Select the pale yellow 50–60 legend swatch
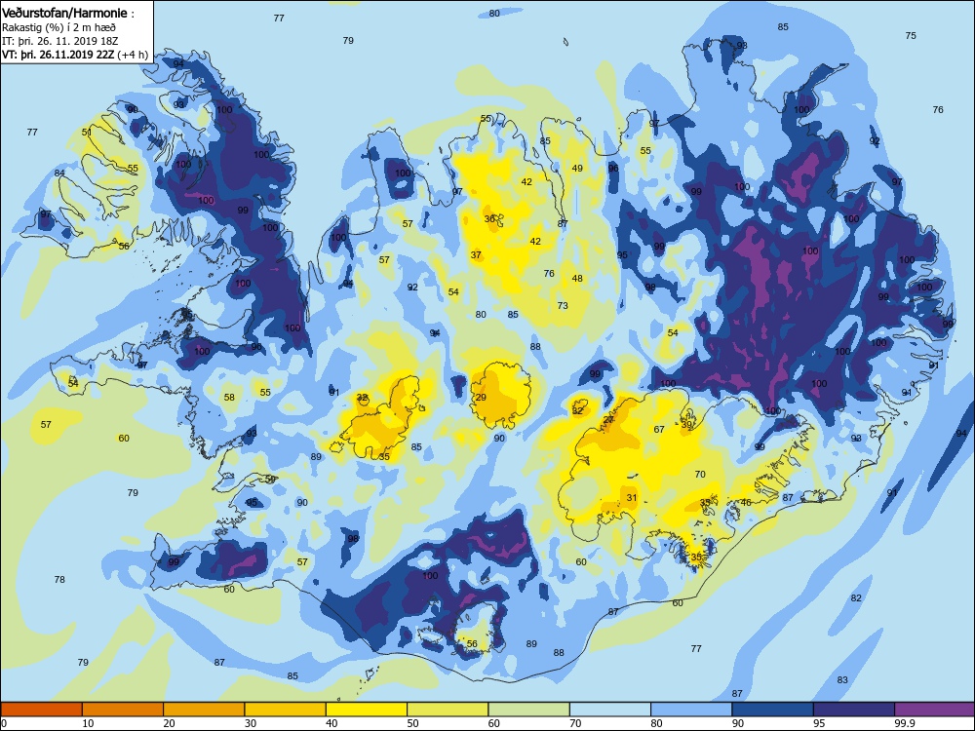975x731 pixels. tap(448, 710)
